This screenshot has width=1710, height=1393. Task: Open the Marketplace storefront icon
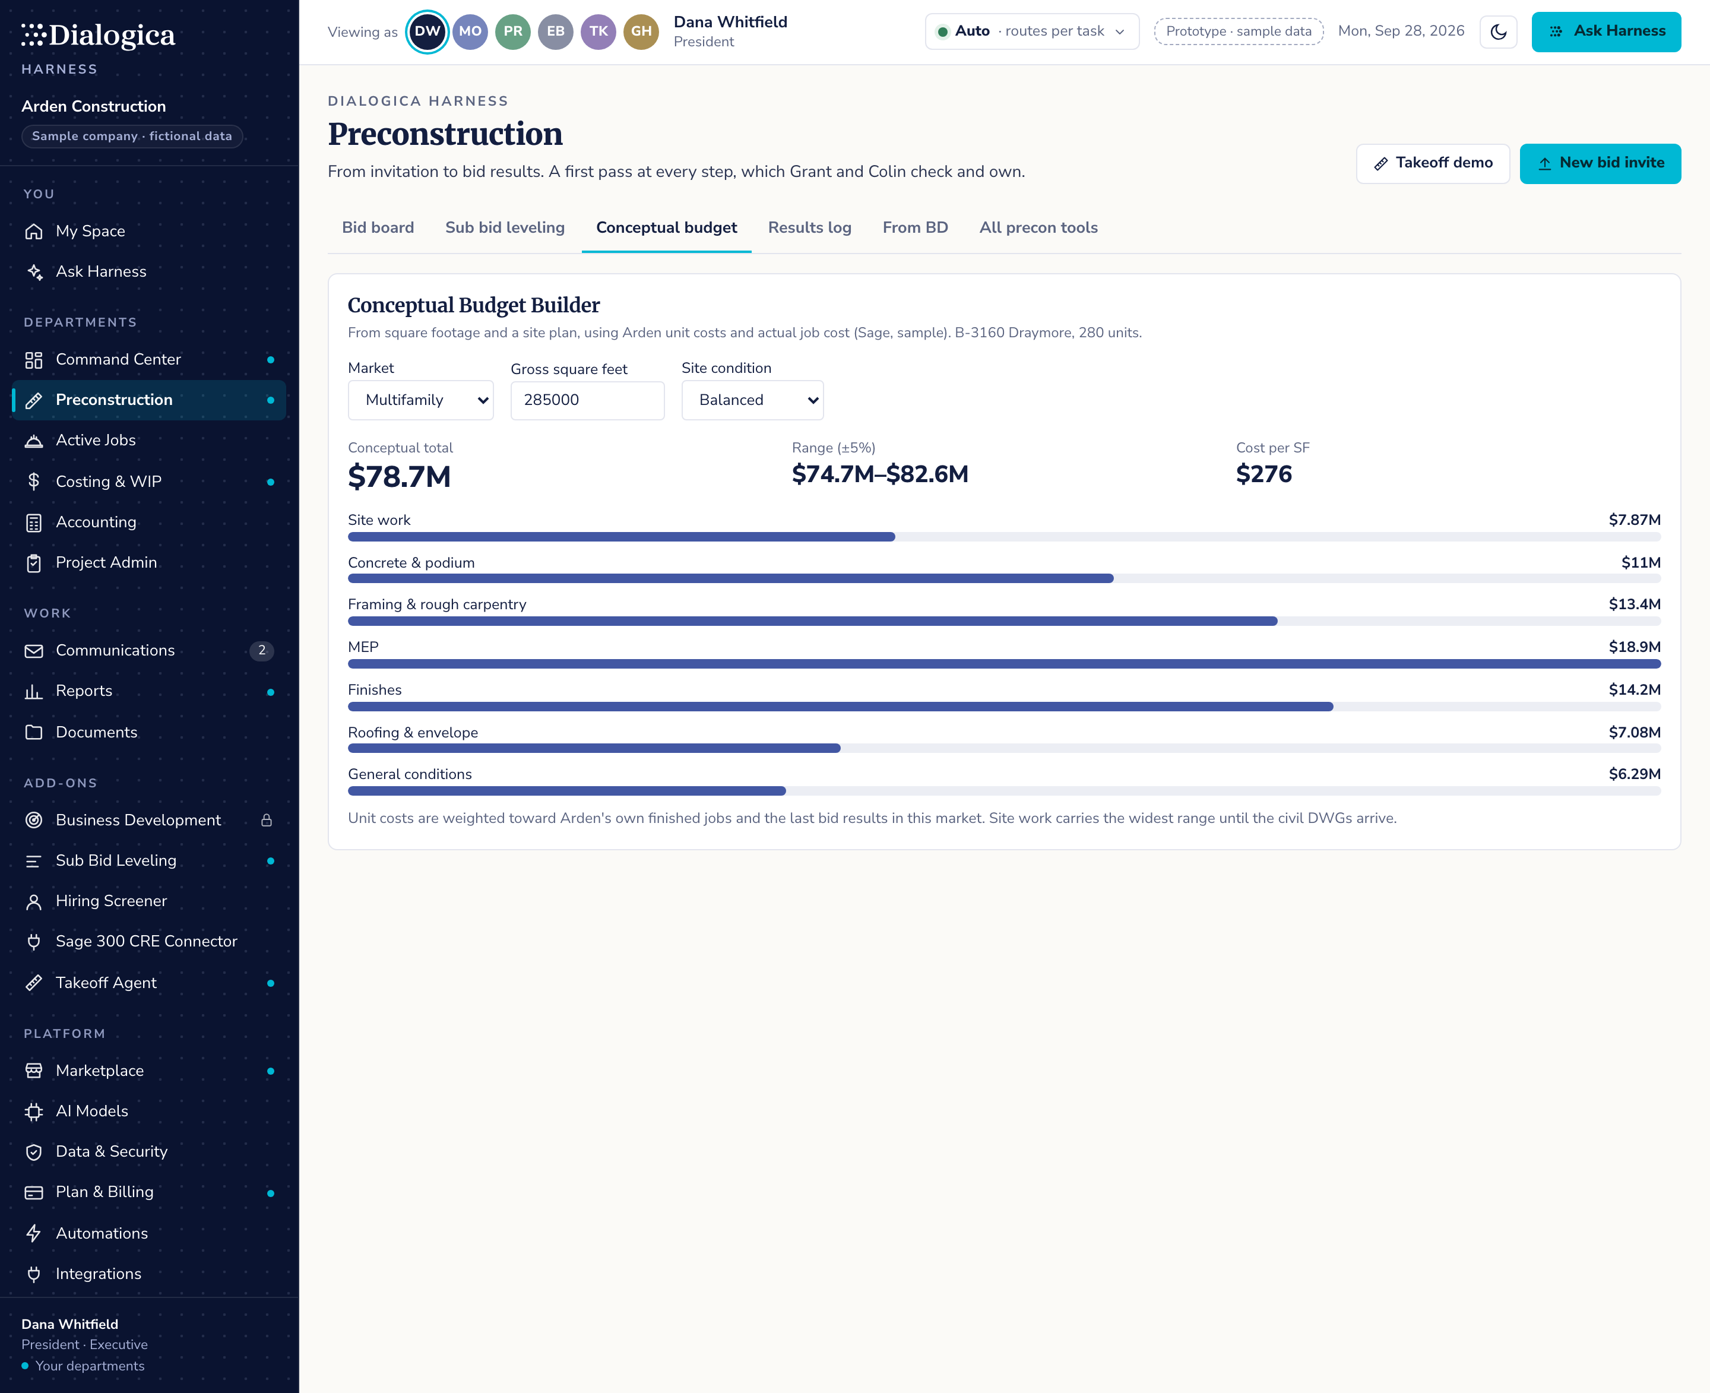pos(34,1071)
